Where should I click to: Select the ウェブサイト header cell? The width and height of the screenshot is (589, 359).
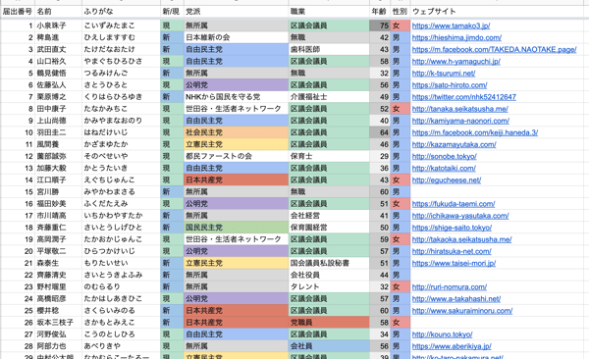pos(497,12)
